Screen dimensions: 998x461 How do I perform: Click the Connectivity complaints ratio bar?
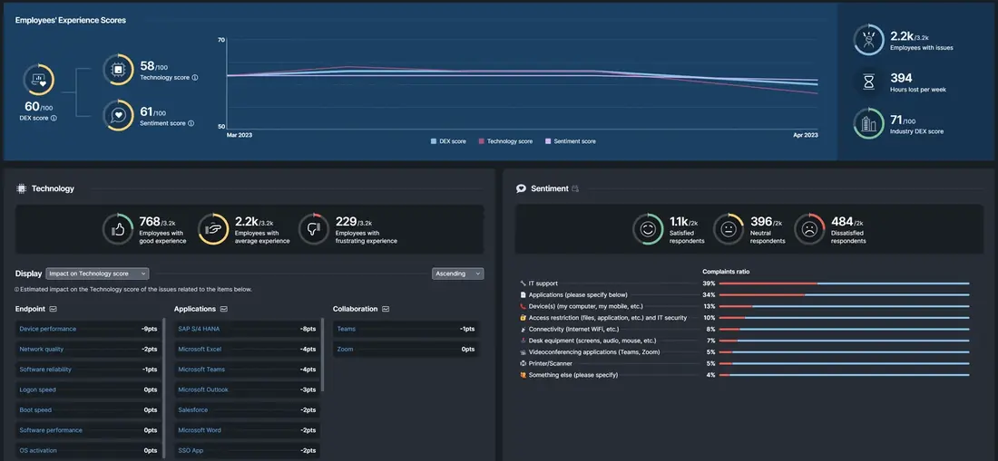[x=844, y=329]
